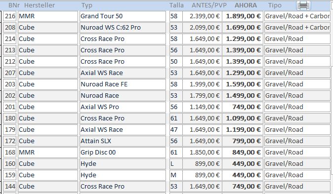Viewport: 333px width, 194px height.
Task: Click the printer icon in header
Action: [303, 5]
